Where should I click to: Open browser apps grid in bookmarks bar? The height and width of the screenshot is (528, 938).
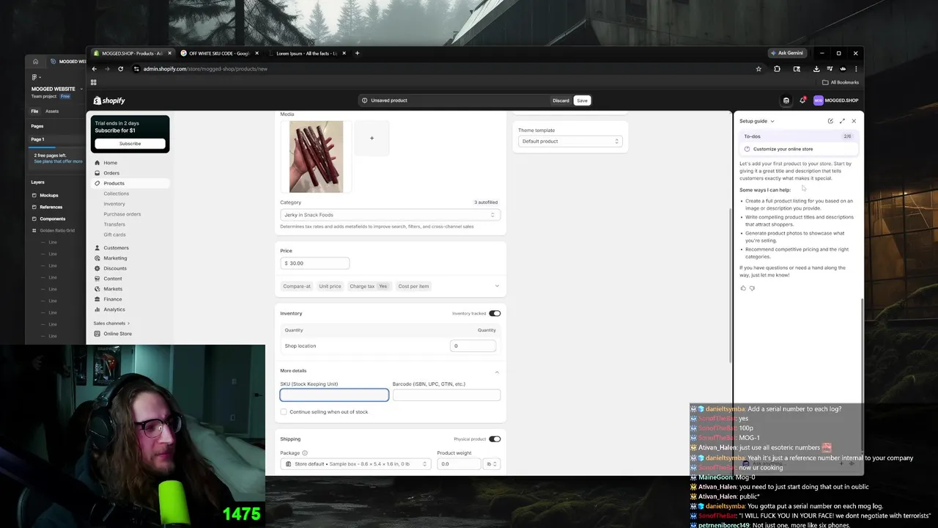(x=94, y=82)
